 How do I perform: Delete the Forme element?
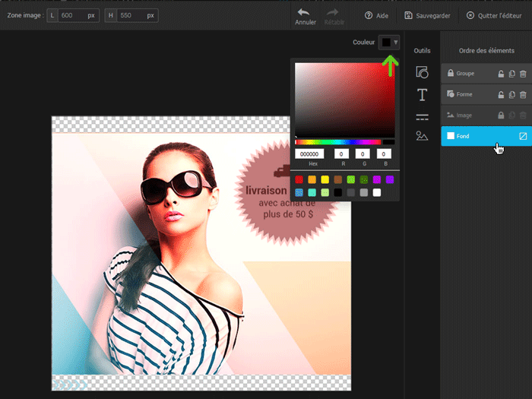pyautogui.click(x=523, y=94)
